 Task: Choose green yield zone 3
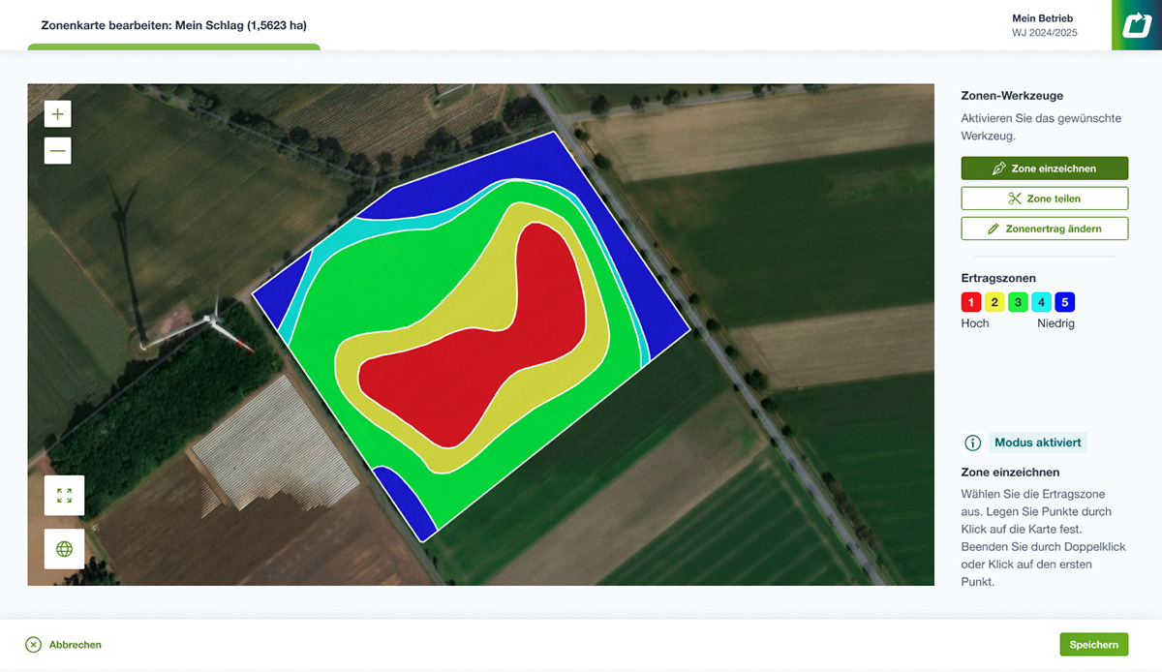tap(1018, 302)
